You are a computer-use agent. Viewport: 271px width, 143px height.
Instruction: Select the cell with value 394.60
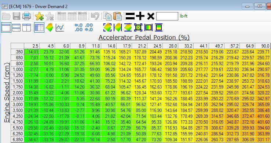(263, 128)
